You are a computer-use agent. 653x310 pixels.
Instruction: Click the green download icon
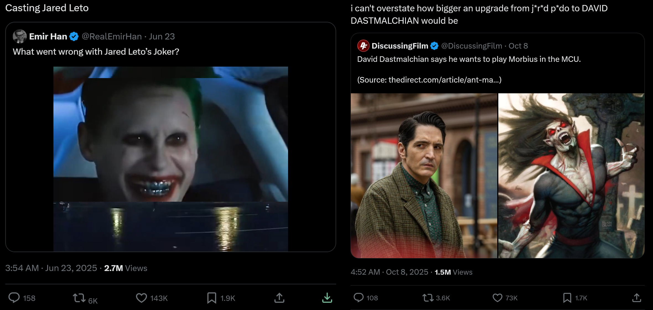tap(327, 298)
